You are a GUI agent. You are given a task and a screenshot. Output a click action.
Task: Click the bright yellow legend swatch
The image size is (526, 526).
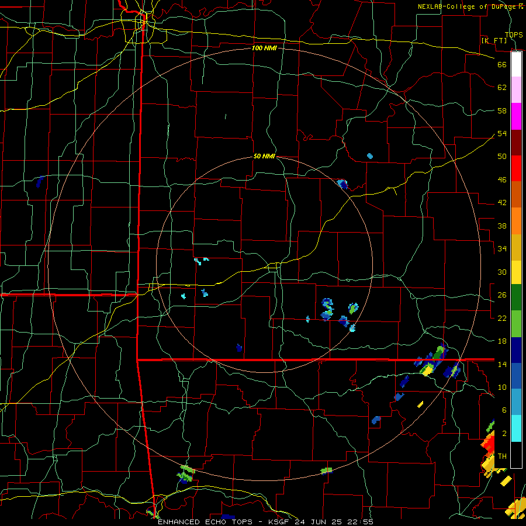pyautogui.click(x=516, y=272)
